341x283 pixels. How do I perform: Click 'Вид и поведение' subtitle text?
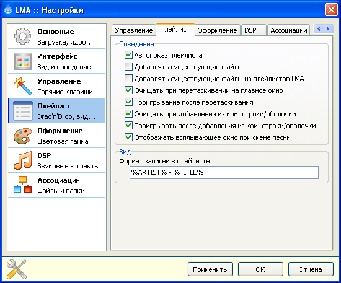pos(64,67)
